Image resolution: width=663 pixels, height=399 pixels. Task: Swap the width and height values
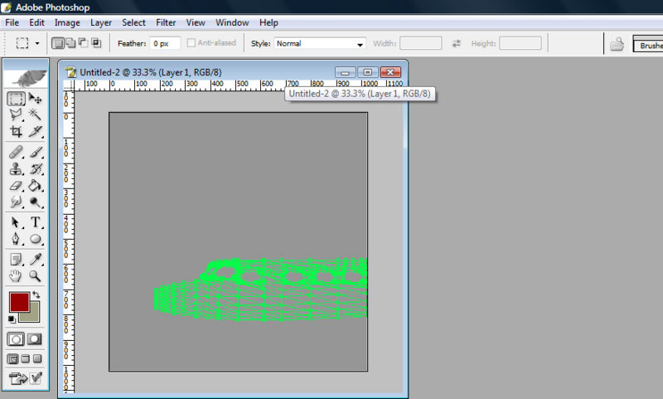pos(457,43)
